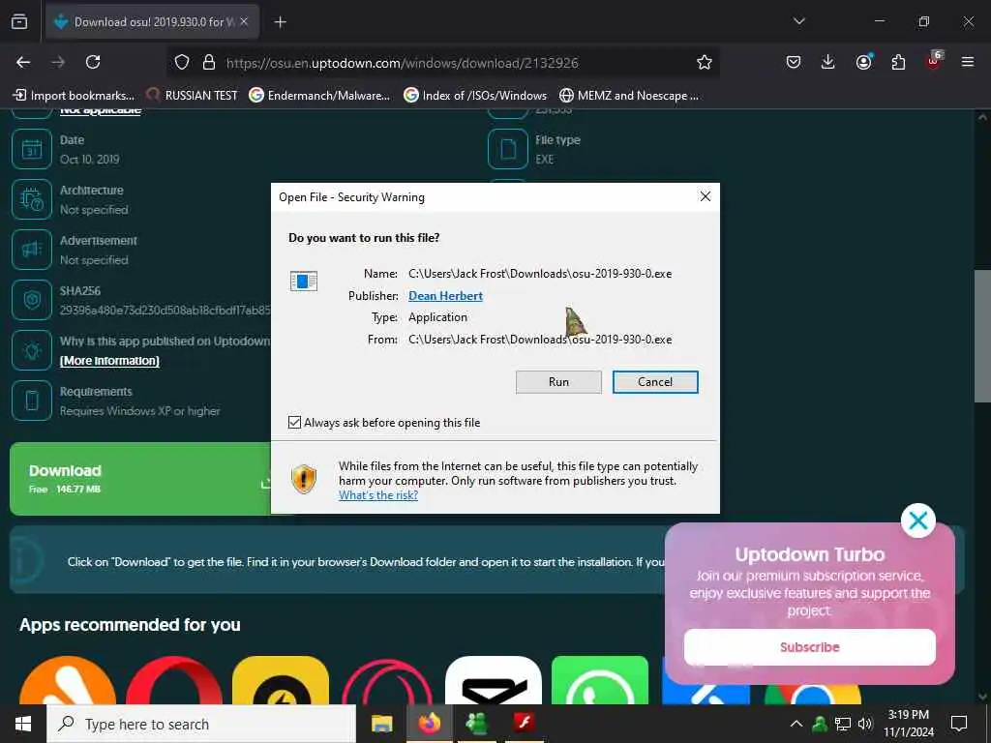Click the lightbulb icon beside Why is this app

click(32, 350)
